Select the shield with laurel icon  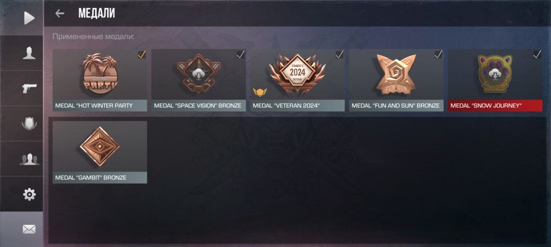click(29, 123)
